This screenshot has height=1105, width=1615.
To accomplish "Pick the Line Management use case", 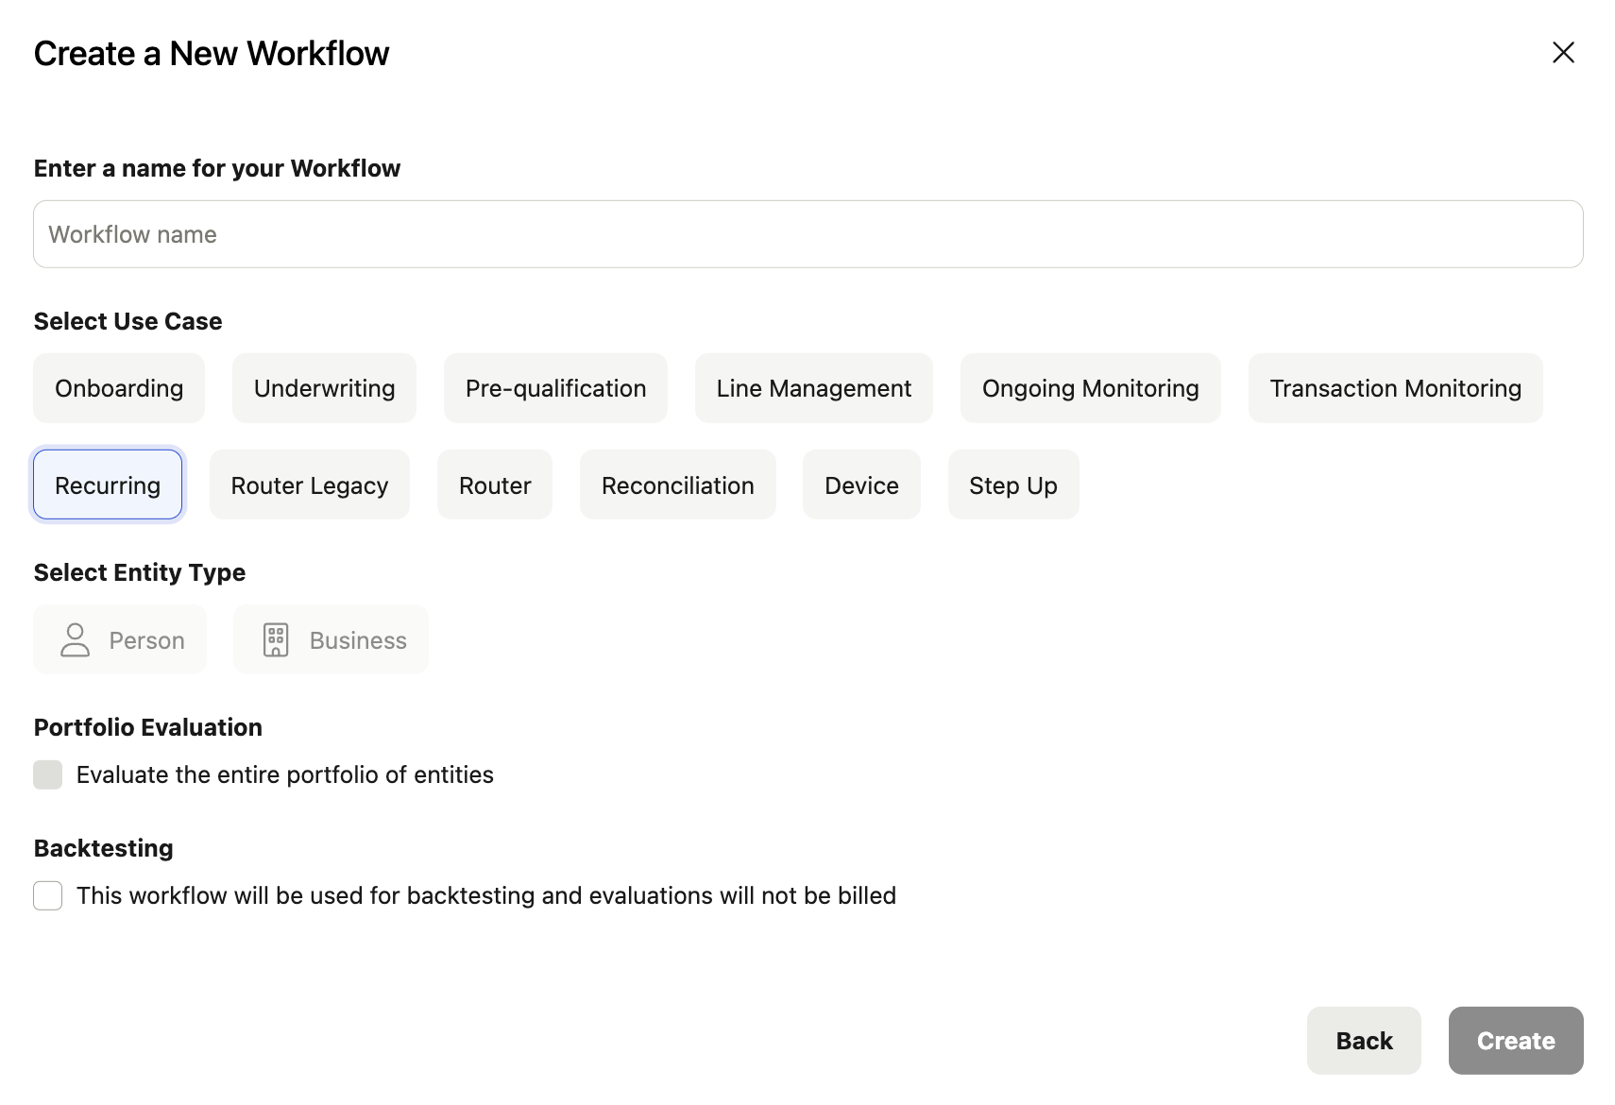I will pyautogui.click(x=813, y=388).
